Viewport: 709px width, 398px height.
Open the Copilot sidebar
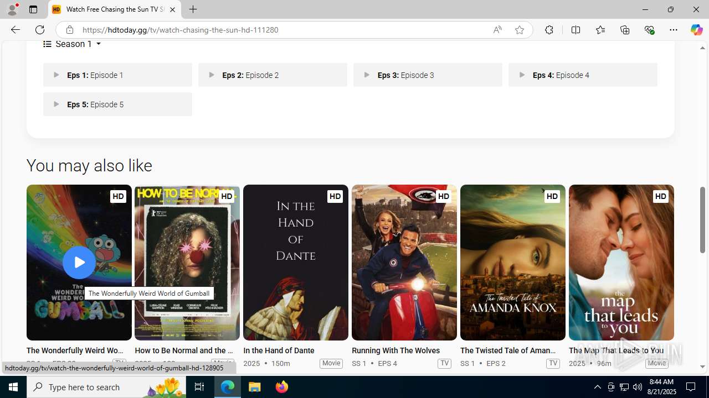coord(696,30)
